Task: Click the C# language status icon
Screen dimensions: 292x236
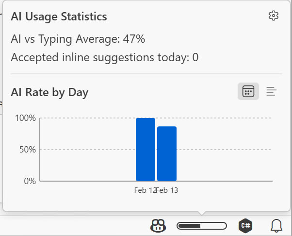Action: [x=245, y=225]
